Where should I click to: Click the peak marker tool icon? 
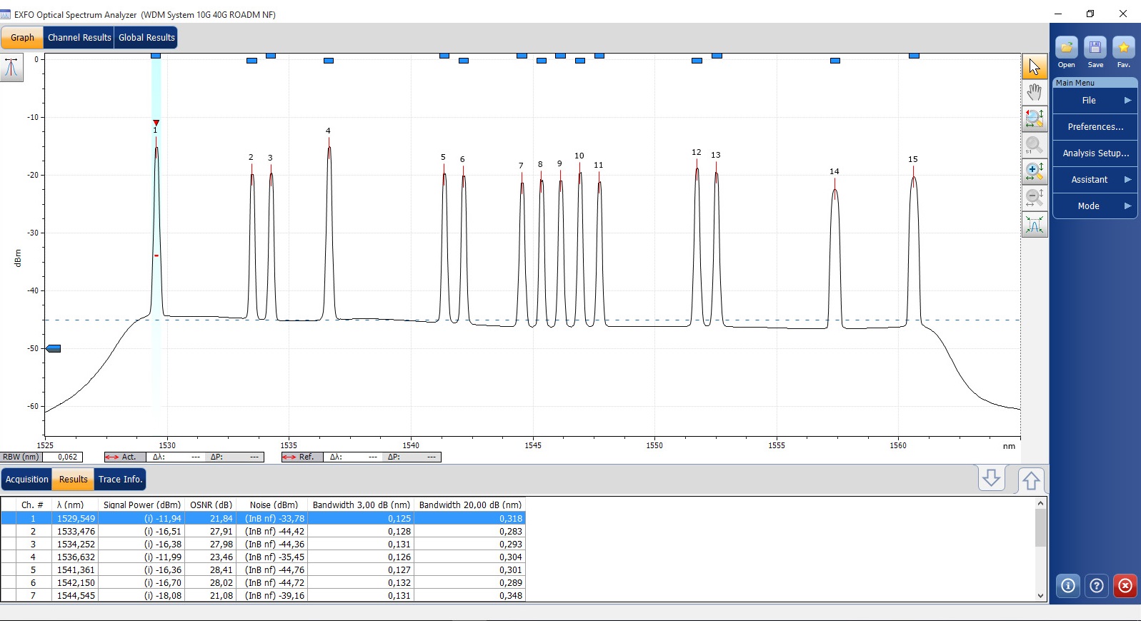point(11,68)
